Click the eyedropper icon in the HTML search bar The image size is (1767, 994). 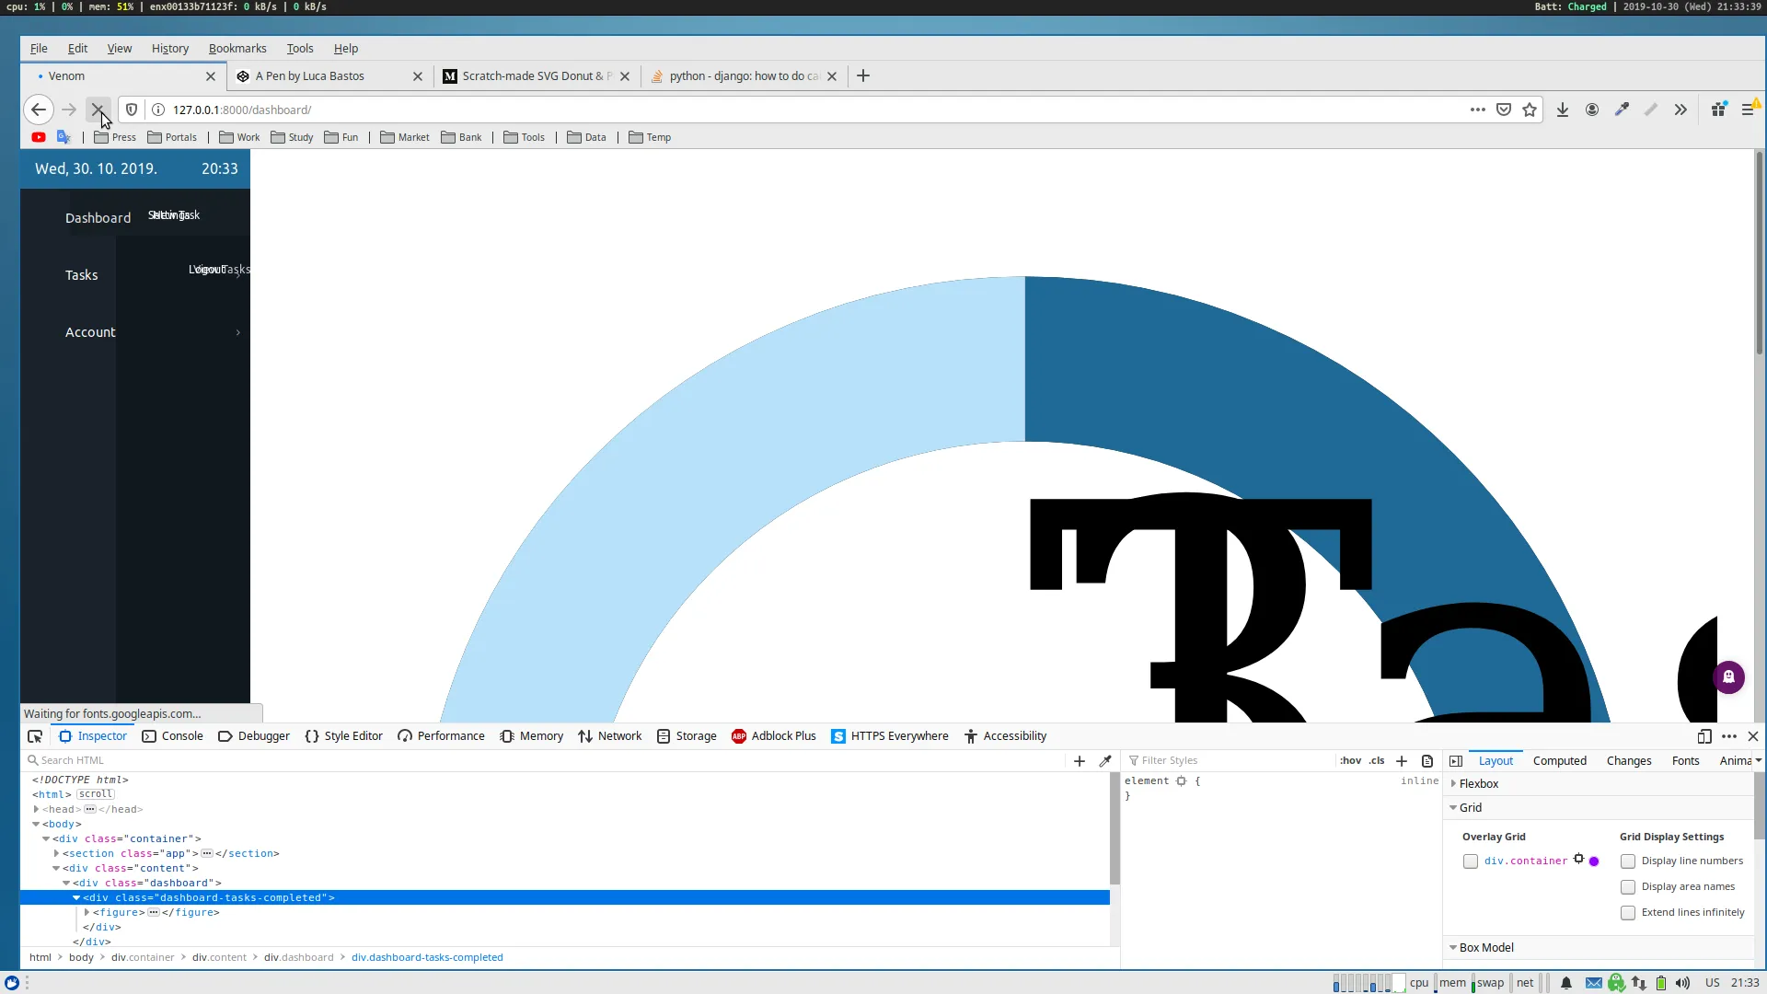pyautogui.click(x=1105, y=761)
